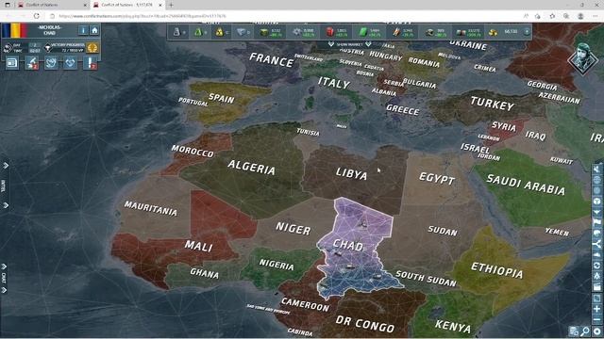Select Chad on the map

point(348,245)
